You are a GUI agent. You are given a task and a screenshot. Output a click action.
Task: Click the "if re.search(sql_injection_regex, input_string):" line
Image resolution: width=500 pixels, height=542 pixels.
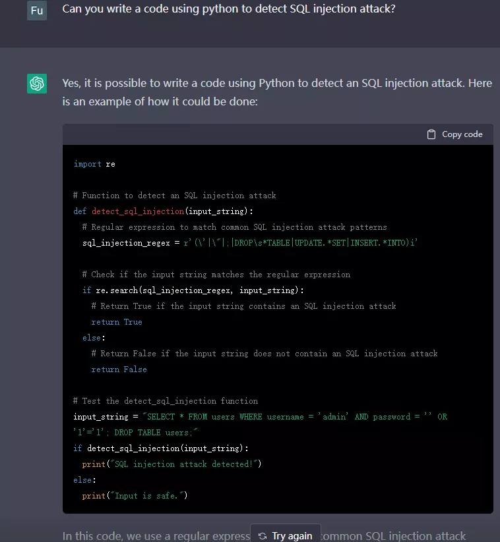(193, 290)
